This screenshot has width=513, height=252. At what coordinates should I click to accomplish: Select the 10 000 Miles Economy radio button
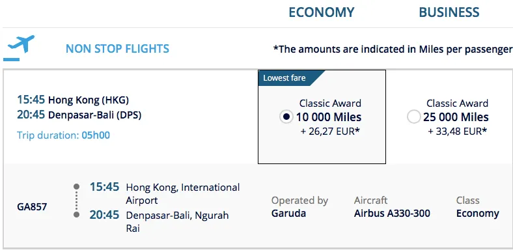click(286, 117)
